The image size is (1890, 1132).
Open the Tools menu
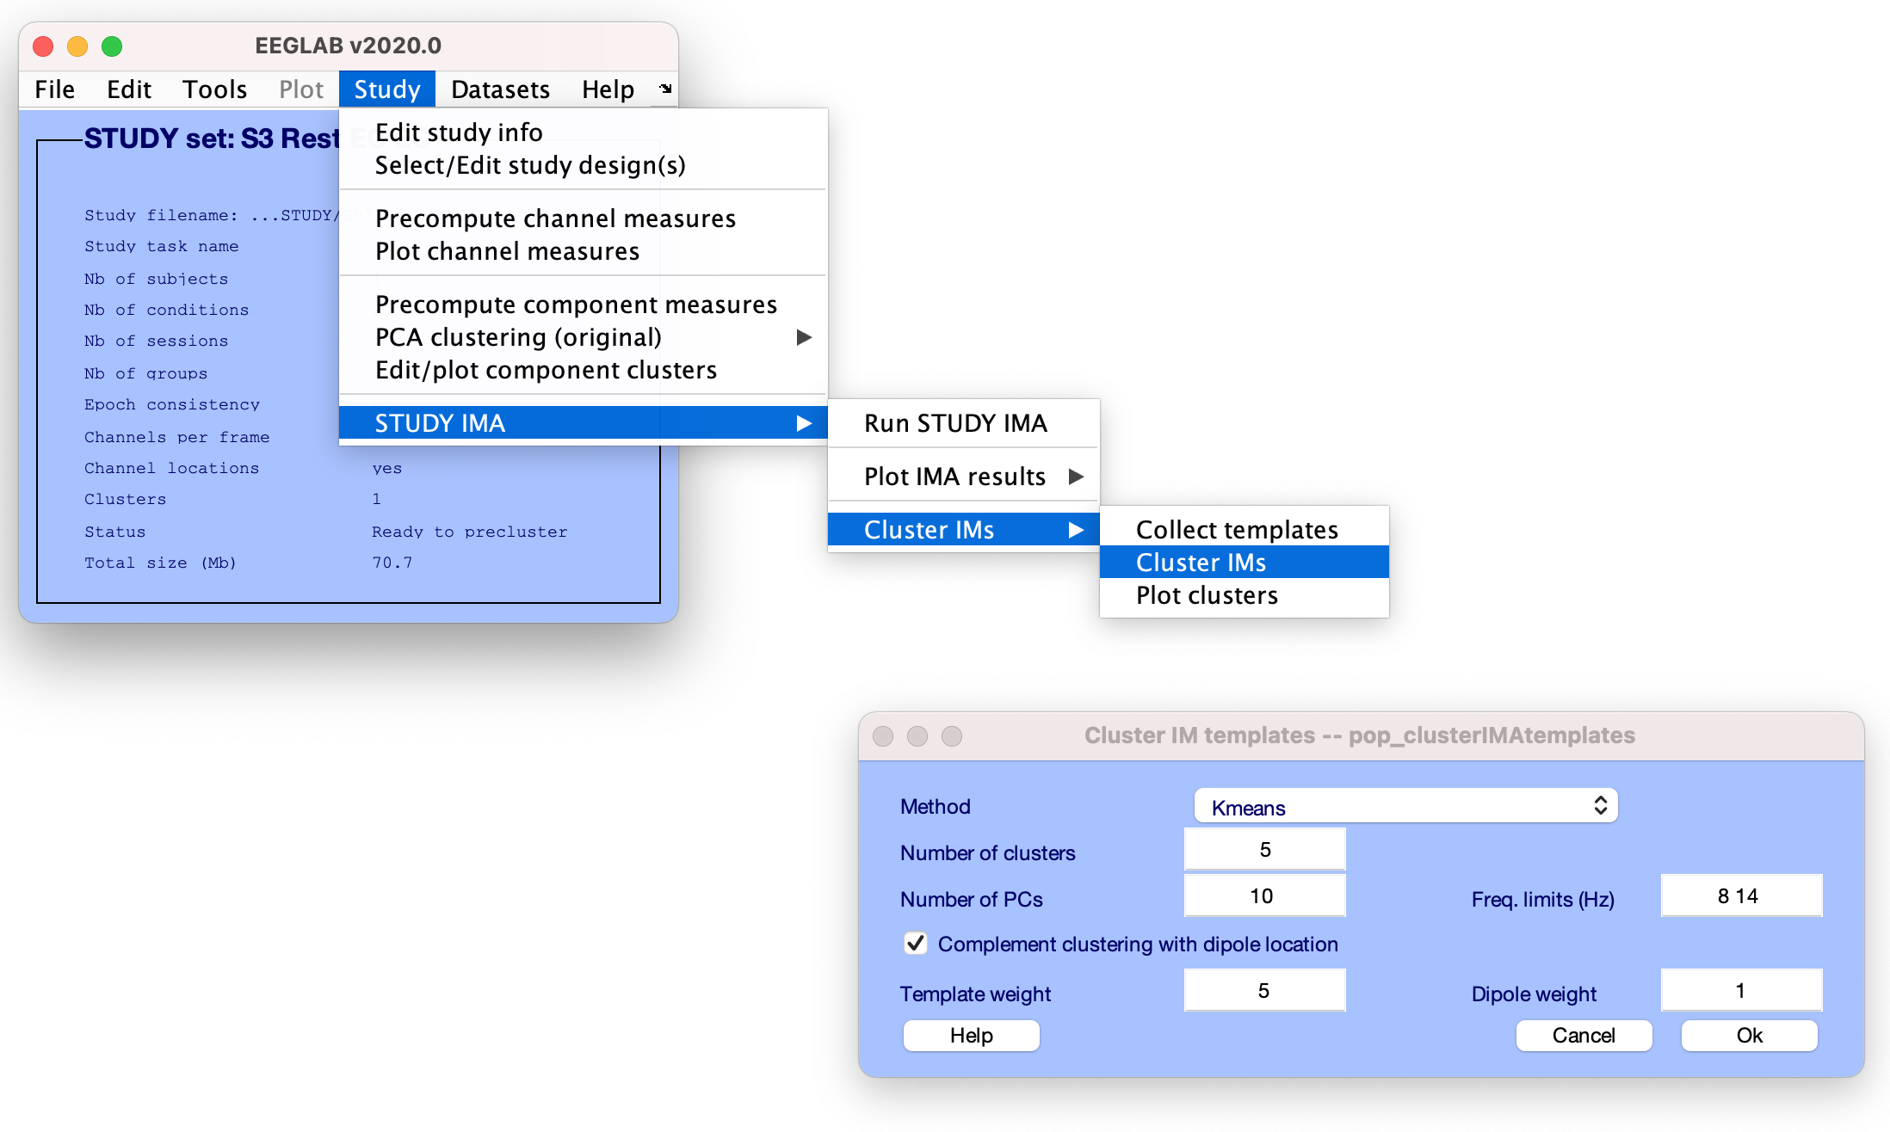[214, 89]
